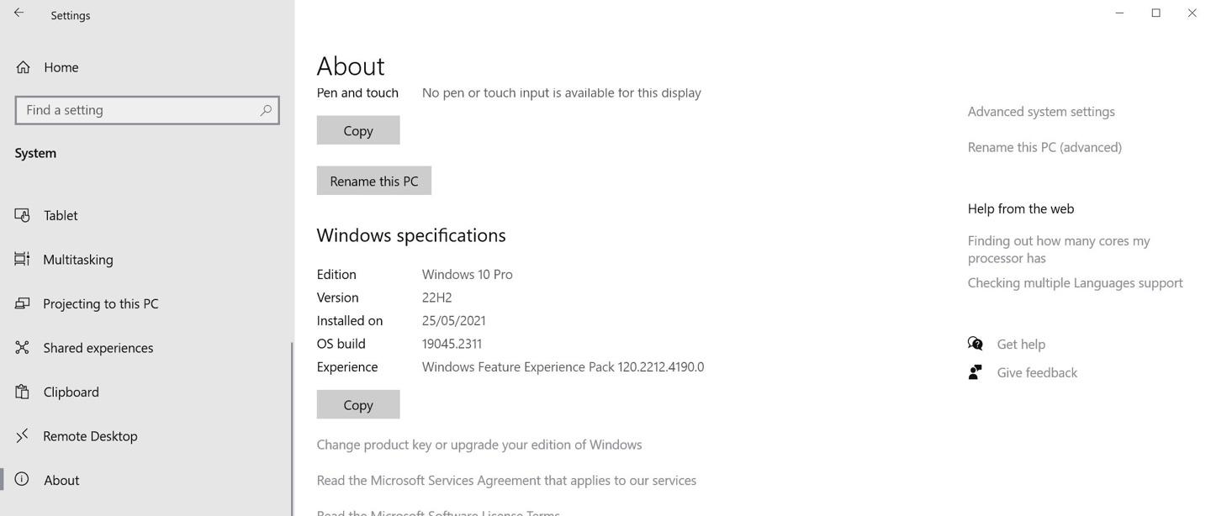Click the magnifier search icon in Find a setting

[x=265, y=110]
